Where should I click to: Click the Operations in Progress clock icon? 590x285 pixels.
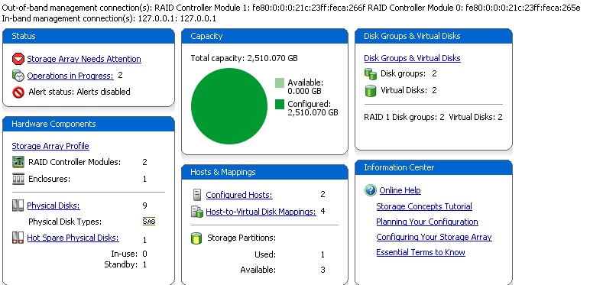click(18, 76)
